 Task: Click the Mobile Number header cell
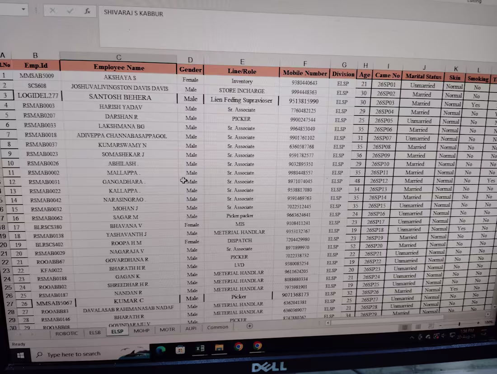coord(305,73)
